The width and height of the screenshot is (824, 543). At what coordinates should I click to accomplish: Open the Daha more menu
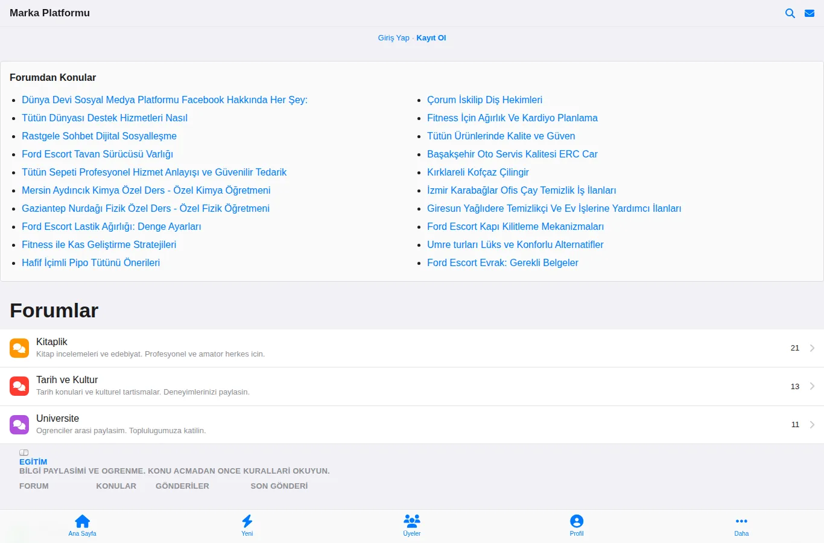741,526
